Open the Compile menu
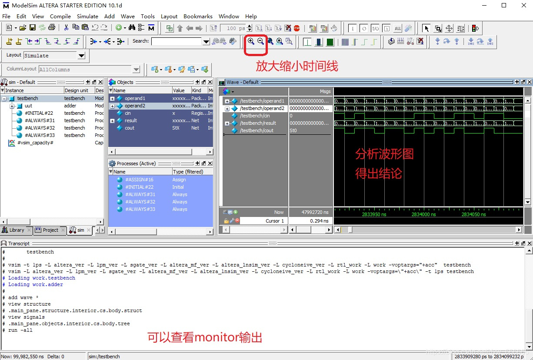This screenshot has width=533, height=360. tap(60, 16)
